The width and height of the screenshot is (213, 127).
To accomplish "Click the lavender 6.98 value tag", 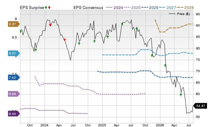I will click(14, 94).
